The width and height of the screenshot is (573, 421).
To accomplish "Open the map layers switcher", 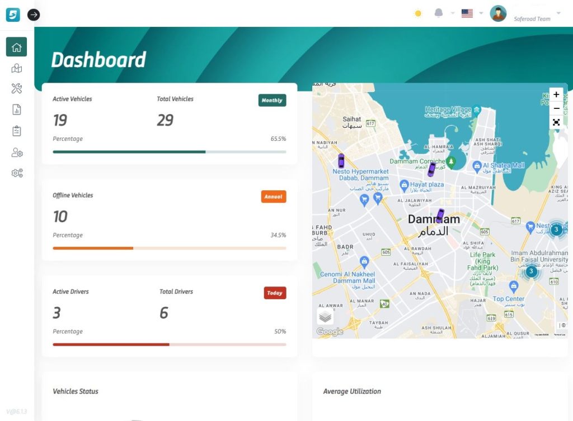I will click(325, 317).
